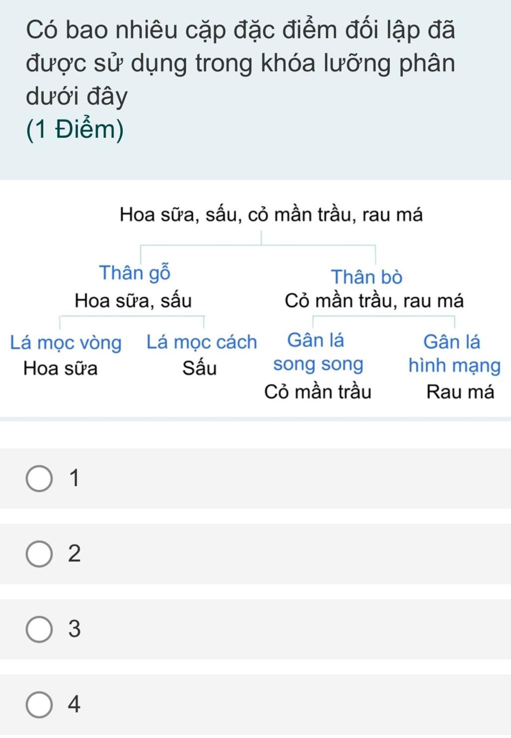Click the answer option row labeled 2

pos(255,554)
